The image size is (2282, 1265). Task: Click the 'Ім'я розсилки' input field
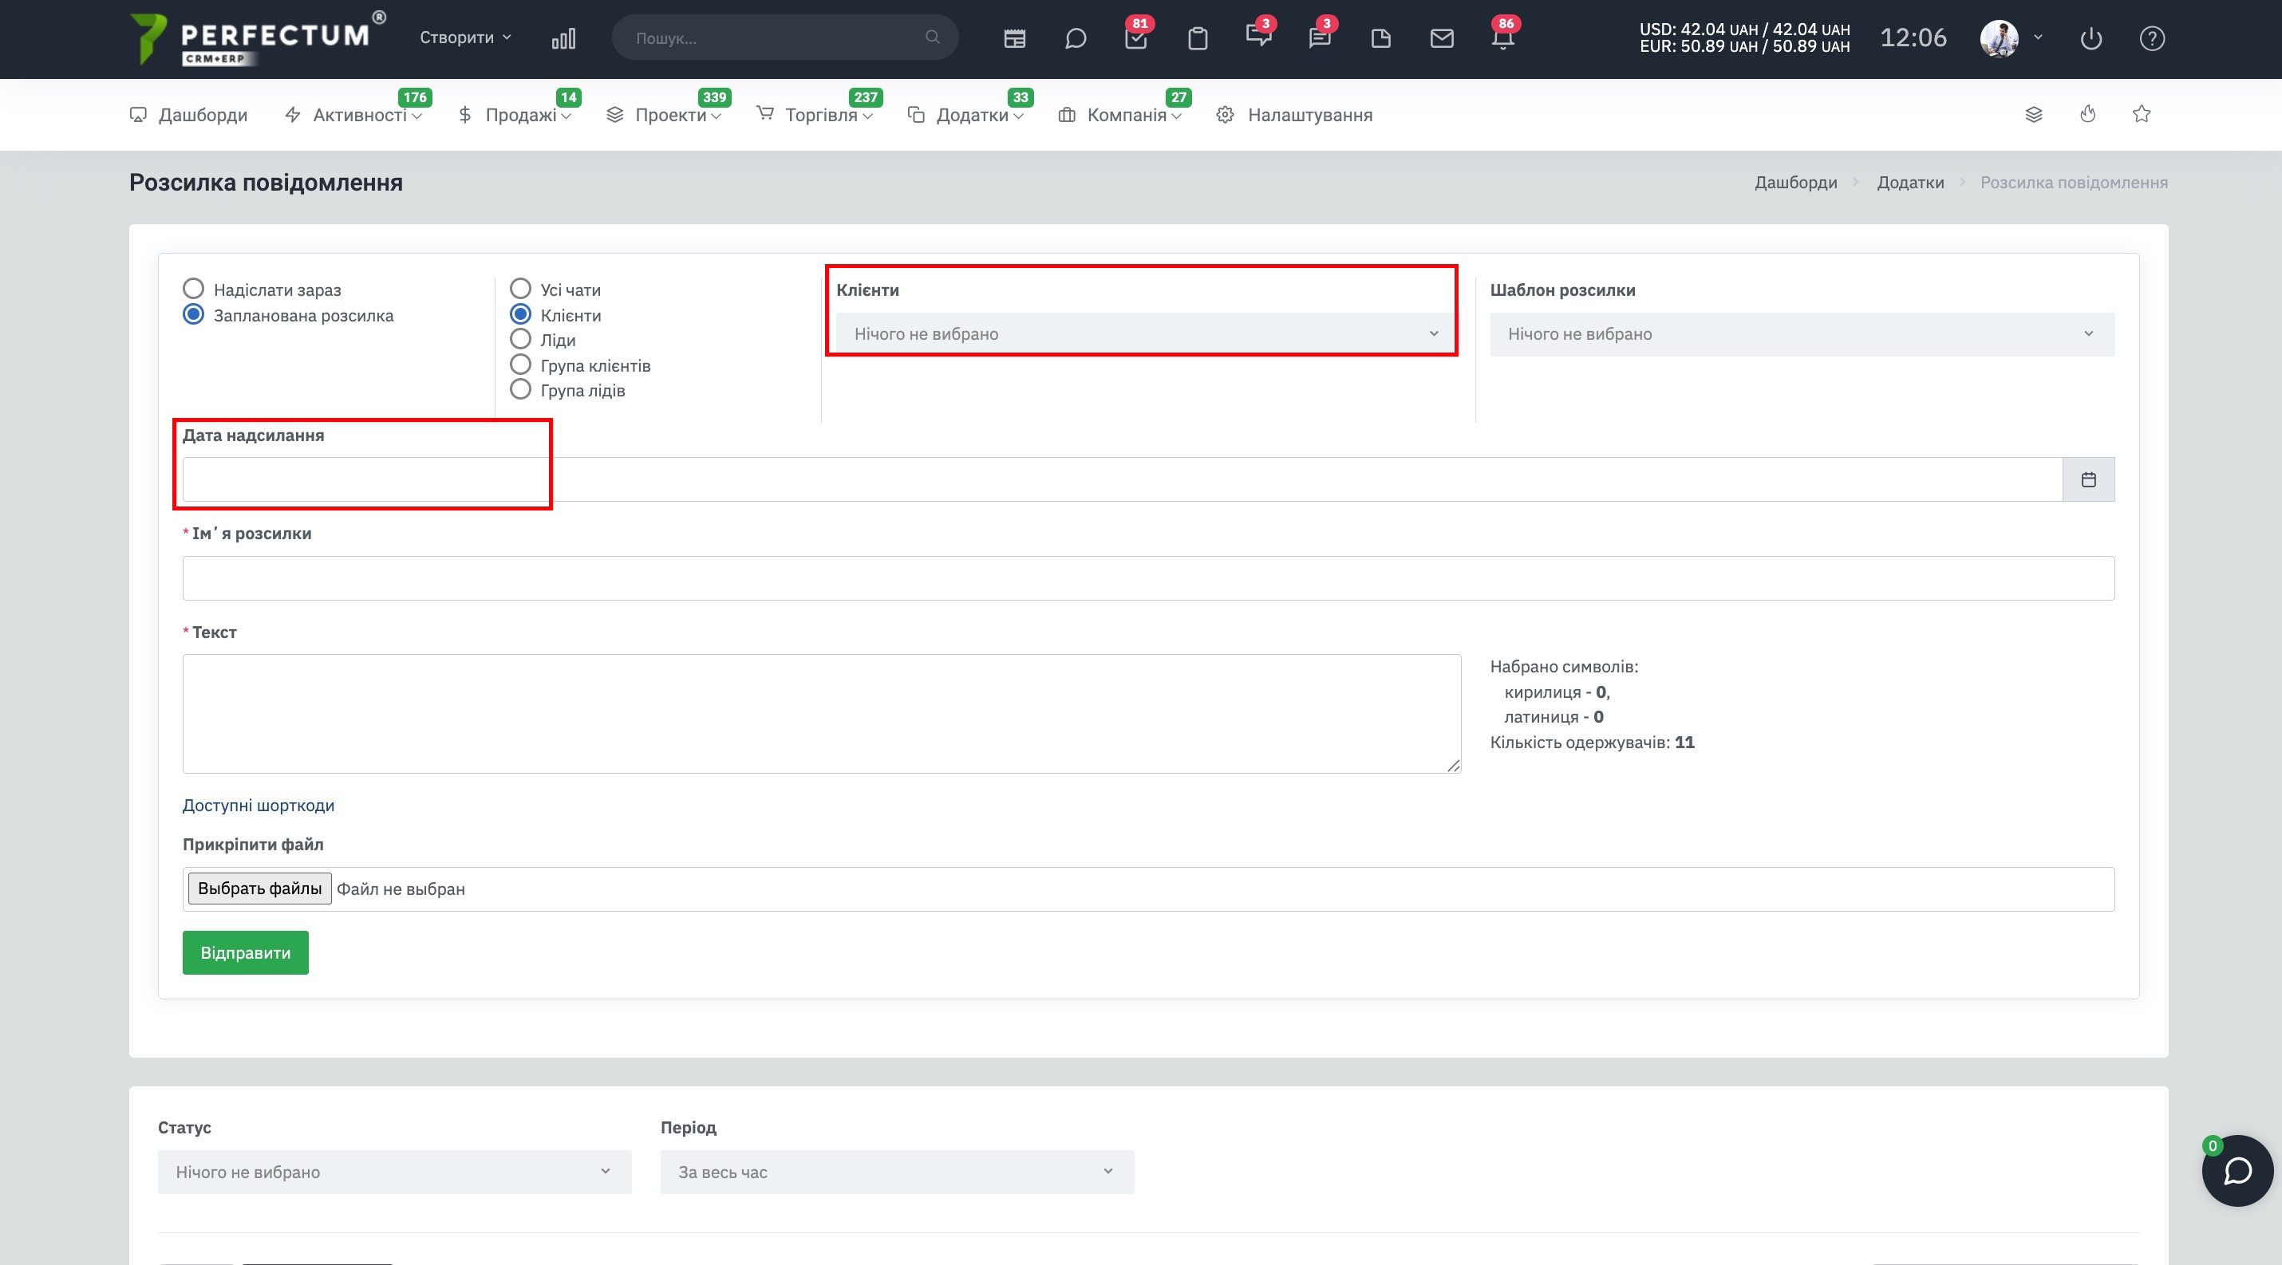1148,578
